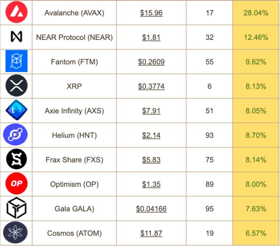Click the red Optimism OP logo

click(16, 183)
